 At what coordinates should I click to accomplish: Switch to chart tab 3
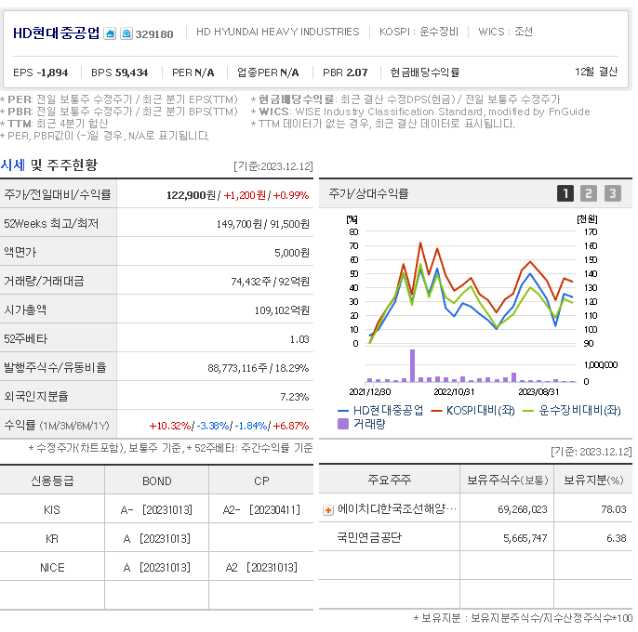612,193
